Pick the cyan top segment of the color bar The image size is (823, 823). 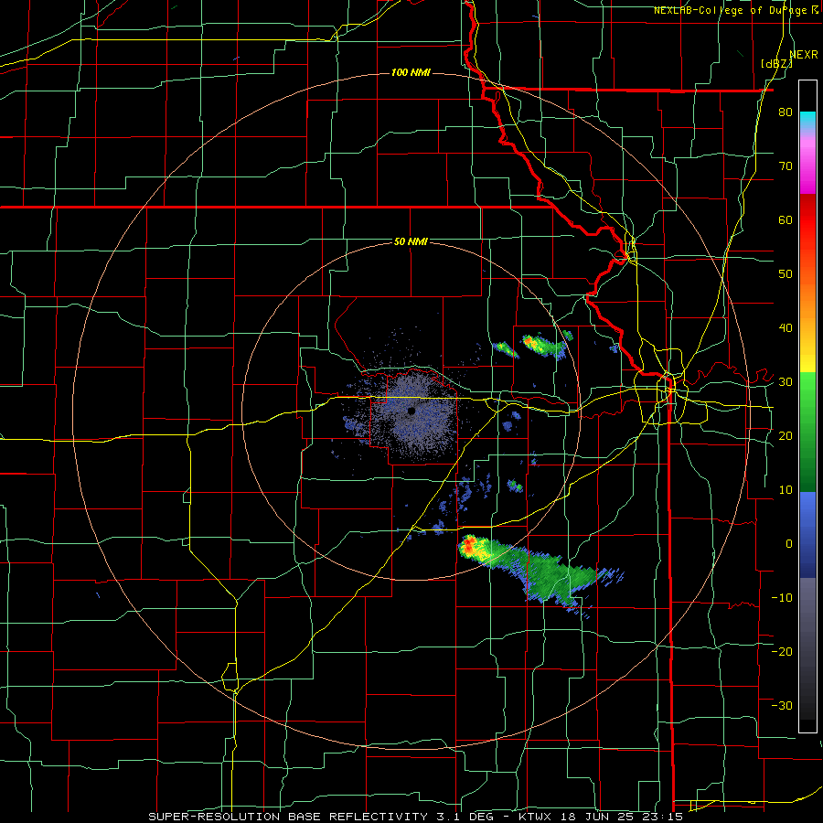807,119
